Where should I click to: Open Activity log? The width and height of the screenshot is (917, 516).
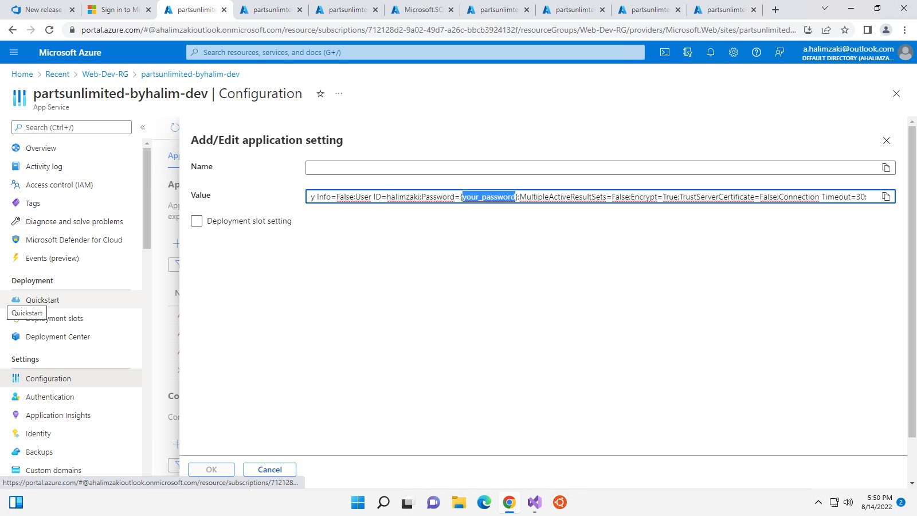click(x=44, y=166)
